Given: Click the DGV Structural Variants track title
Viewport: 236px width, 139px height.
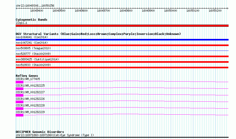Looking at the screenshot, I should [x=98, y=34].
